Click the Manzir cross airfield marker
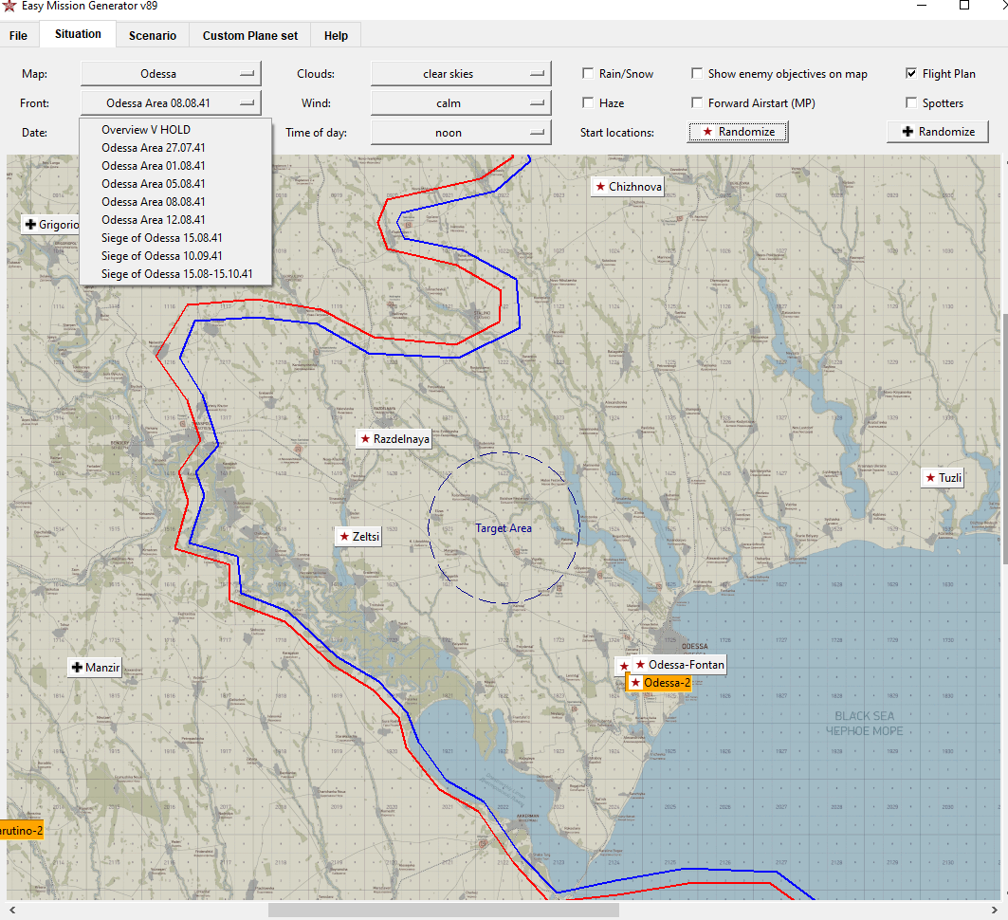This screenshot has height=920, width=1008. pos(96,668)
